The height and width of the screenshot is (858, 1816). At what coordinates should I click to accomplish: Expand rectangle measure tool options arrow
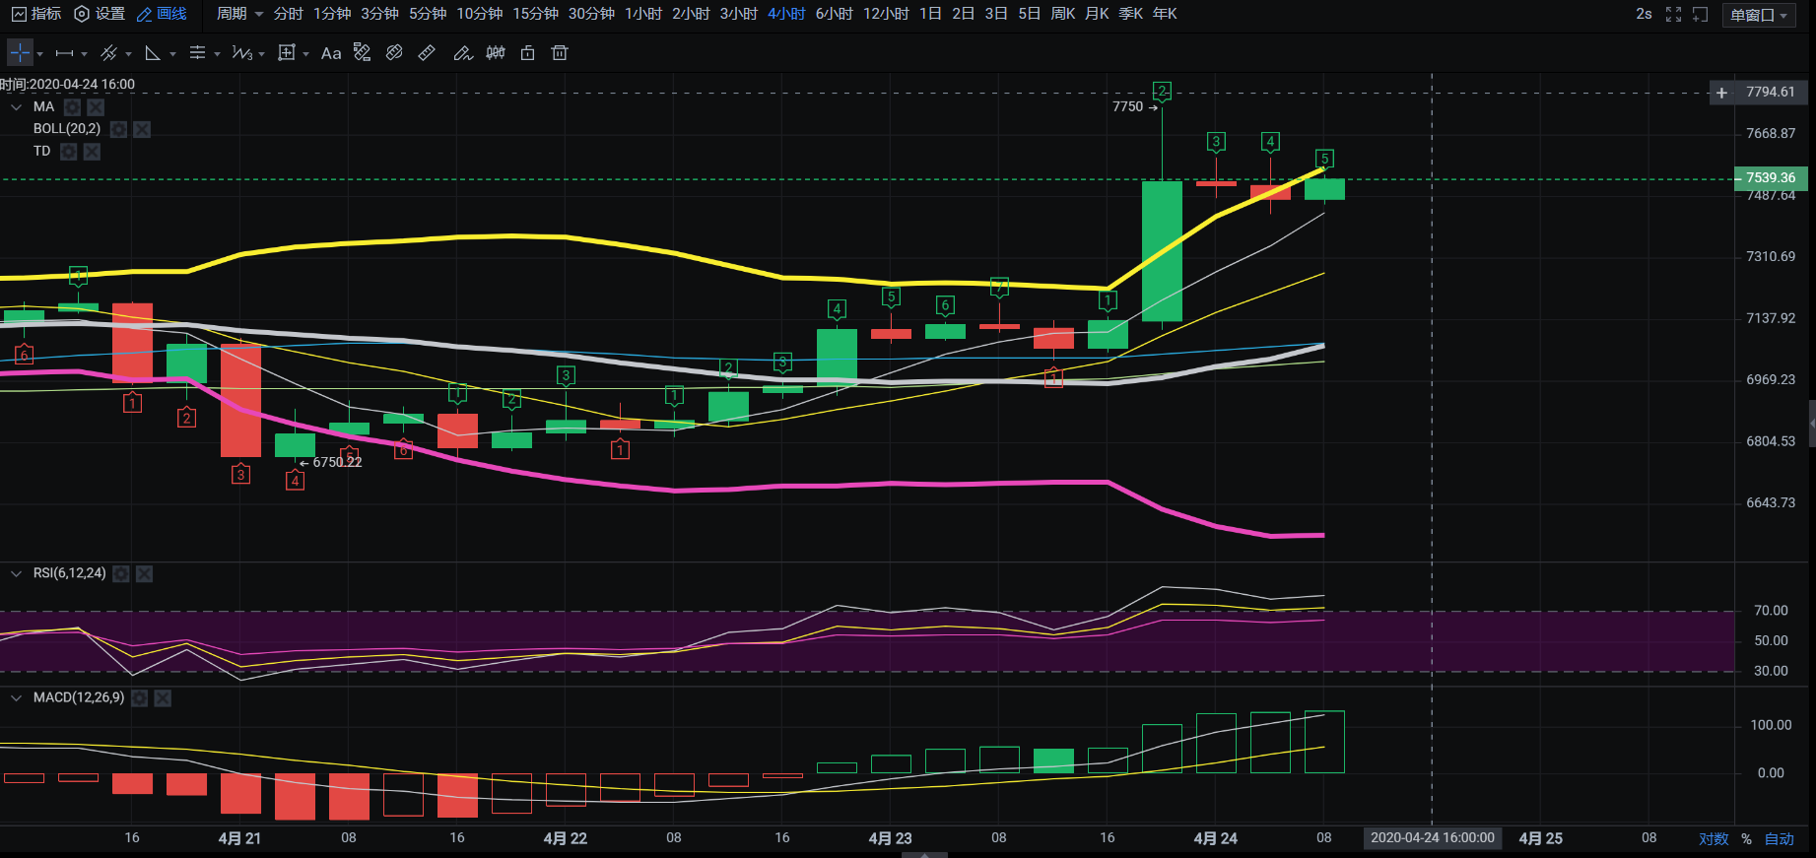pos(305,54)
